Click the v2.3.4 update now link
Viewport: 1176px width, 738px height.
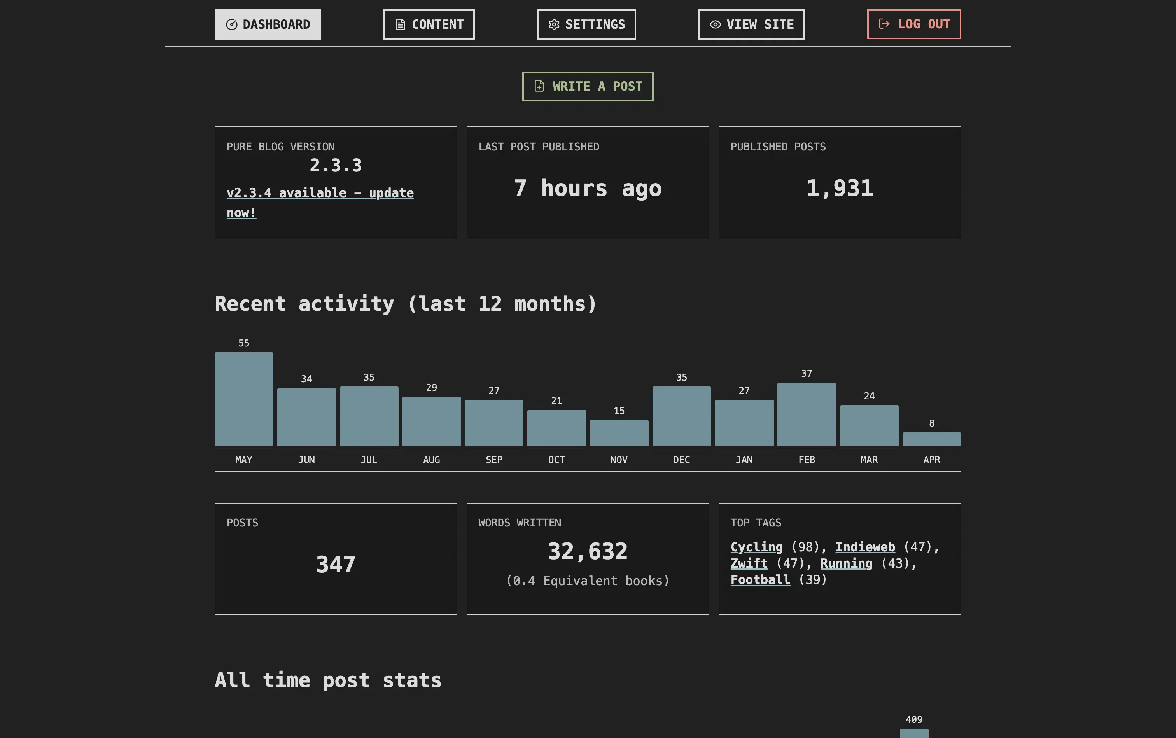[320, 193]
